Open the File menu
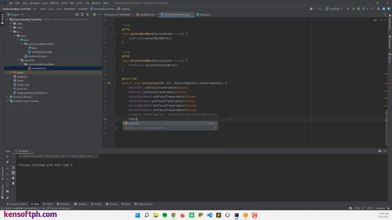This screenshot has height=220, width=392. [x=11, y=3]
